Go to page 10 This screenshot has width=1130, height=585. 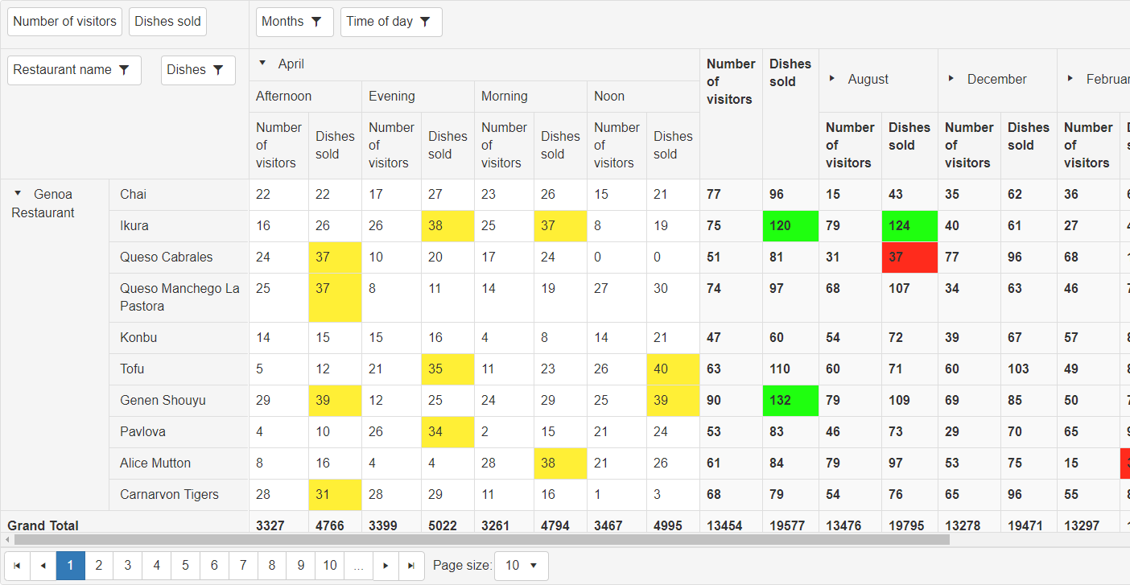click(x=330, y=566)
